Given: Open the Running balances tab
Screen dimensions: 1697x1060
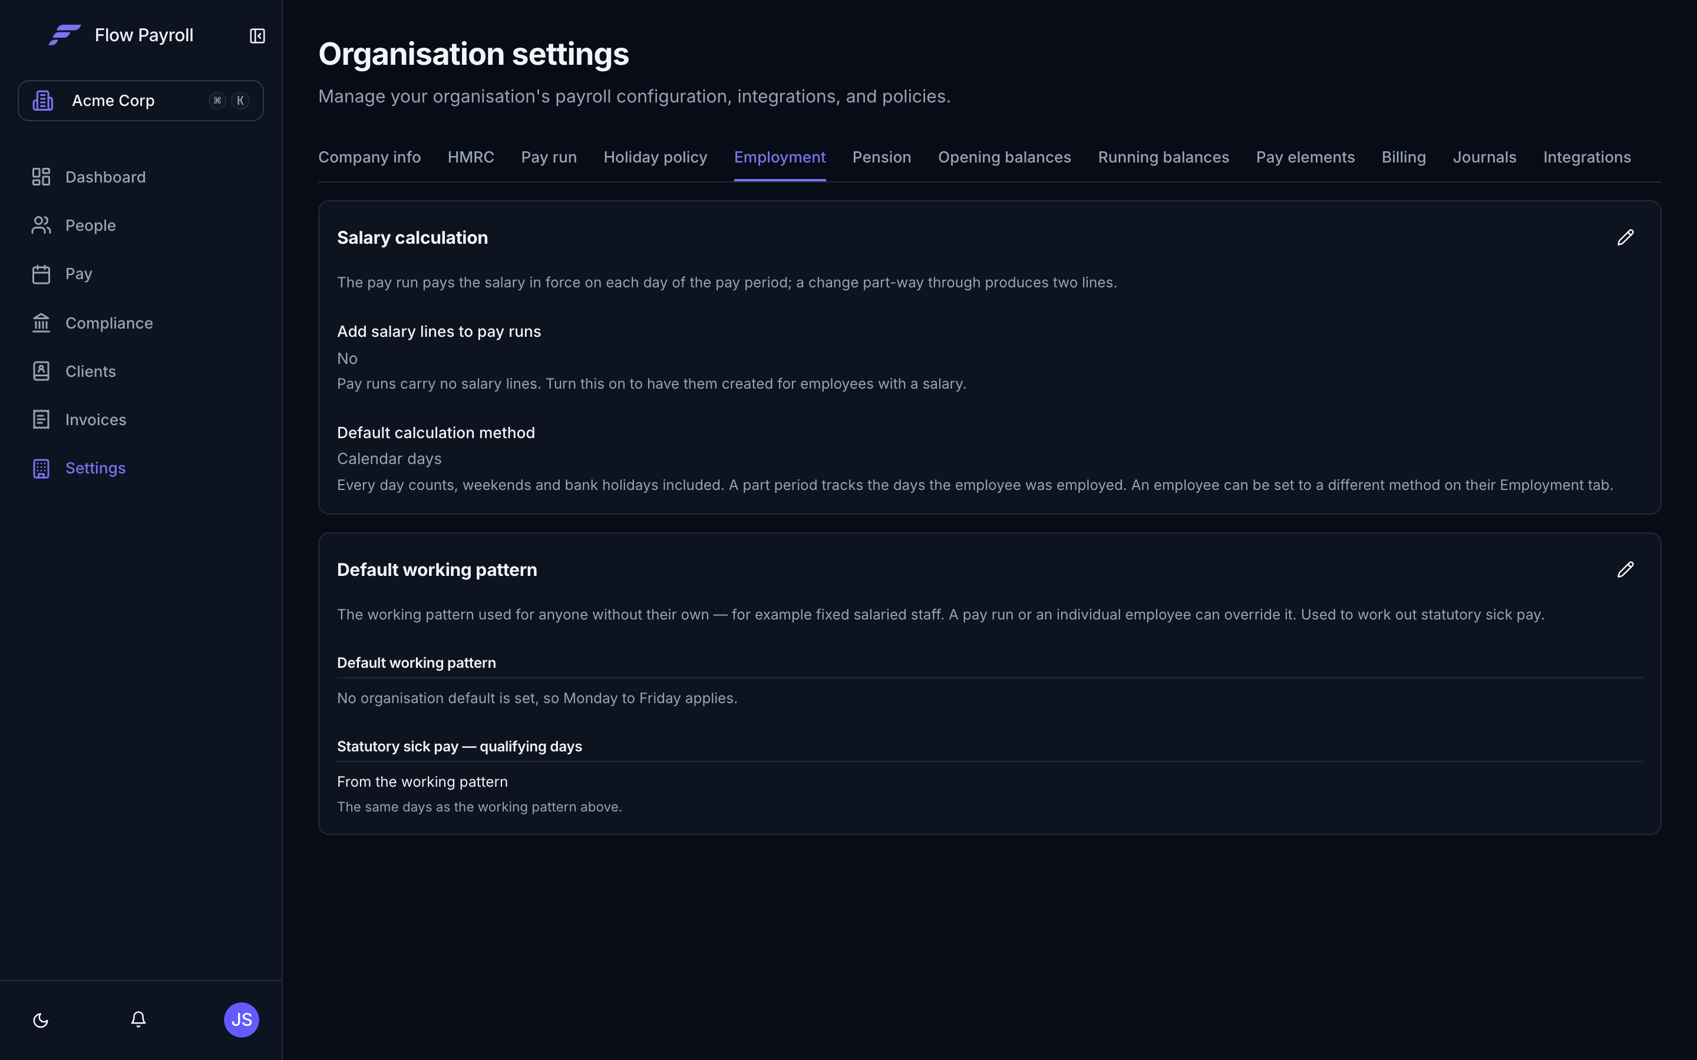Looking at the screenshot, I should pyautogui.click(x=1163, y=157).
